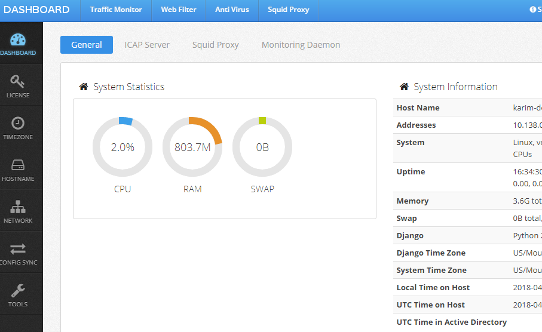Click the Local Time on Host label
This screenshot has height=332, width=542.
pyautogui.click(x=433, y=287)
